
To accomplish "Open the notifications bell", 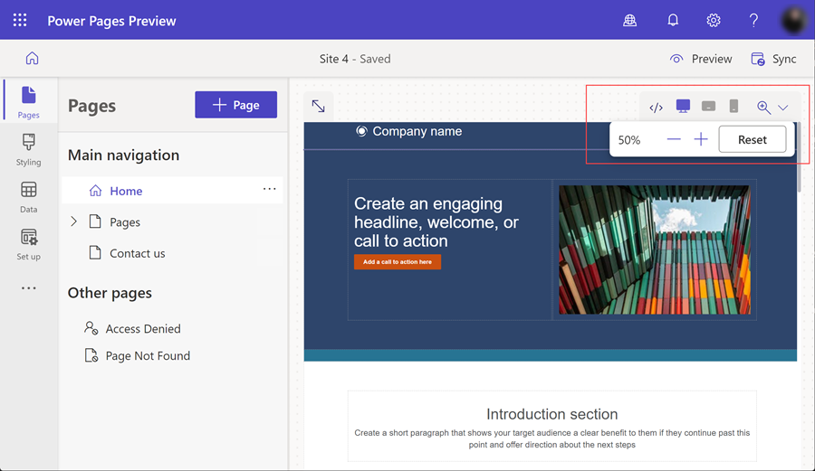I will click(x=673, y=20).
